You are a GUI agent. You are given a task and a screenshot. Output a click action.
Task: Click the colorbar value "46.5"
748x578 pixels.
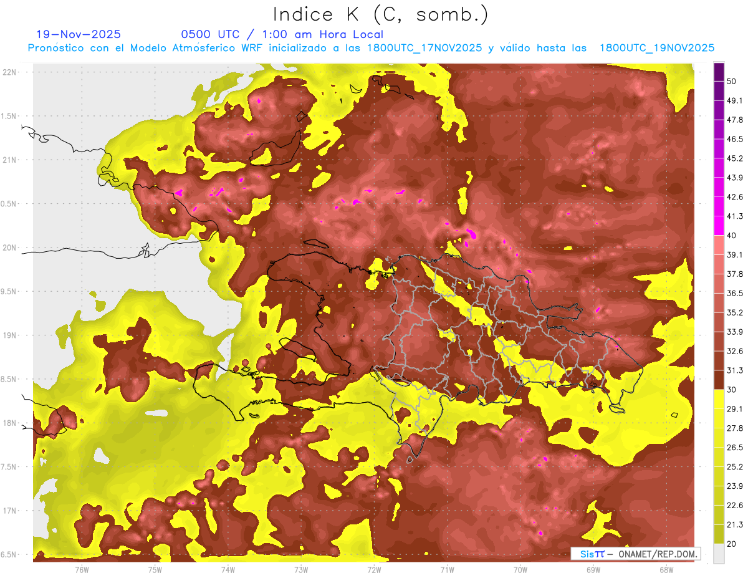pos(734,139)
